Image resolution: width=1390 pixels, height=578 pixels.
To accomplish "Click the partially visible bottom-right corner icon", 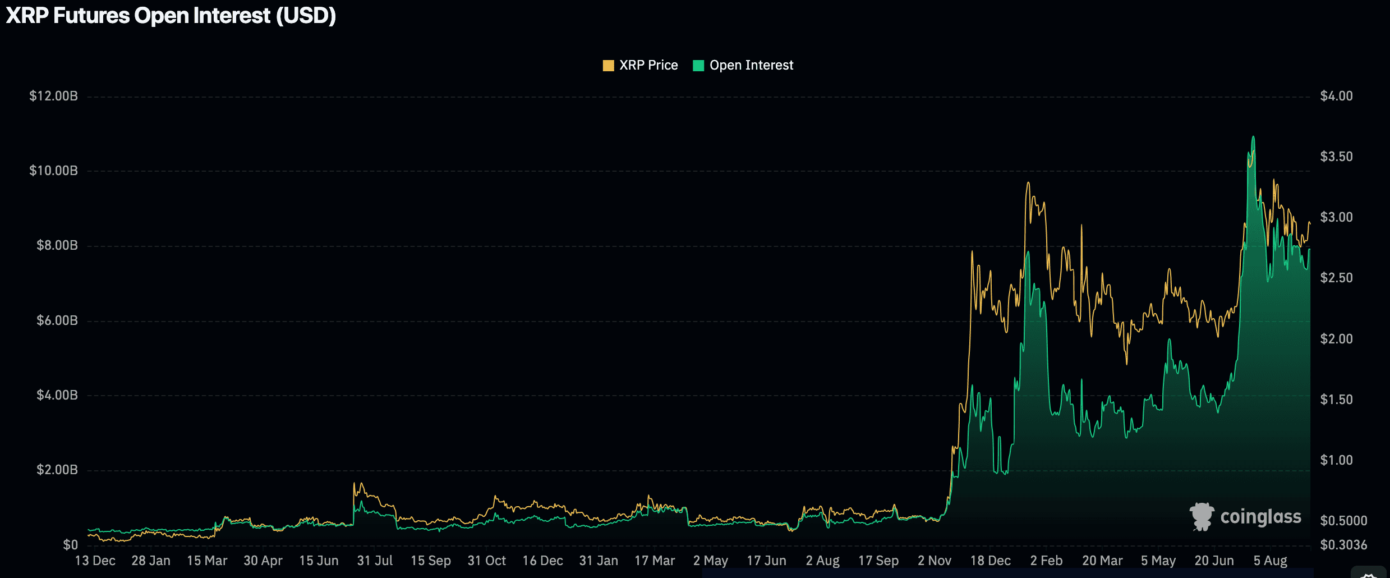I will pos(1369,574).
